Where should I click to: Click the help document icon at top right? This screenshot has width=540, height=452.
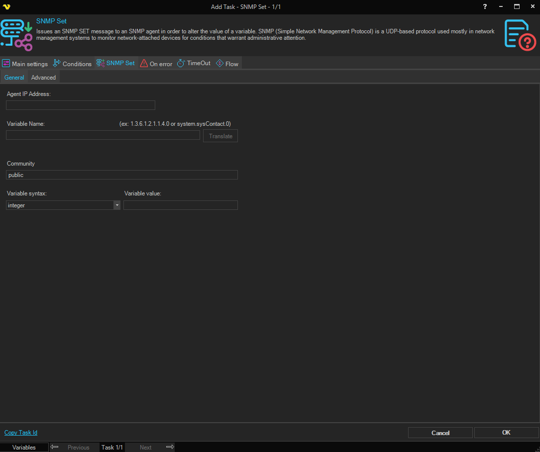pos(520,35)
